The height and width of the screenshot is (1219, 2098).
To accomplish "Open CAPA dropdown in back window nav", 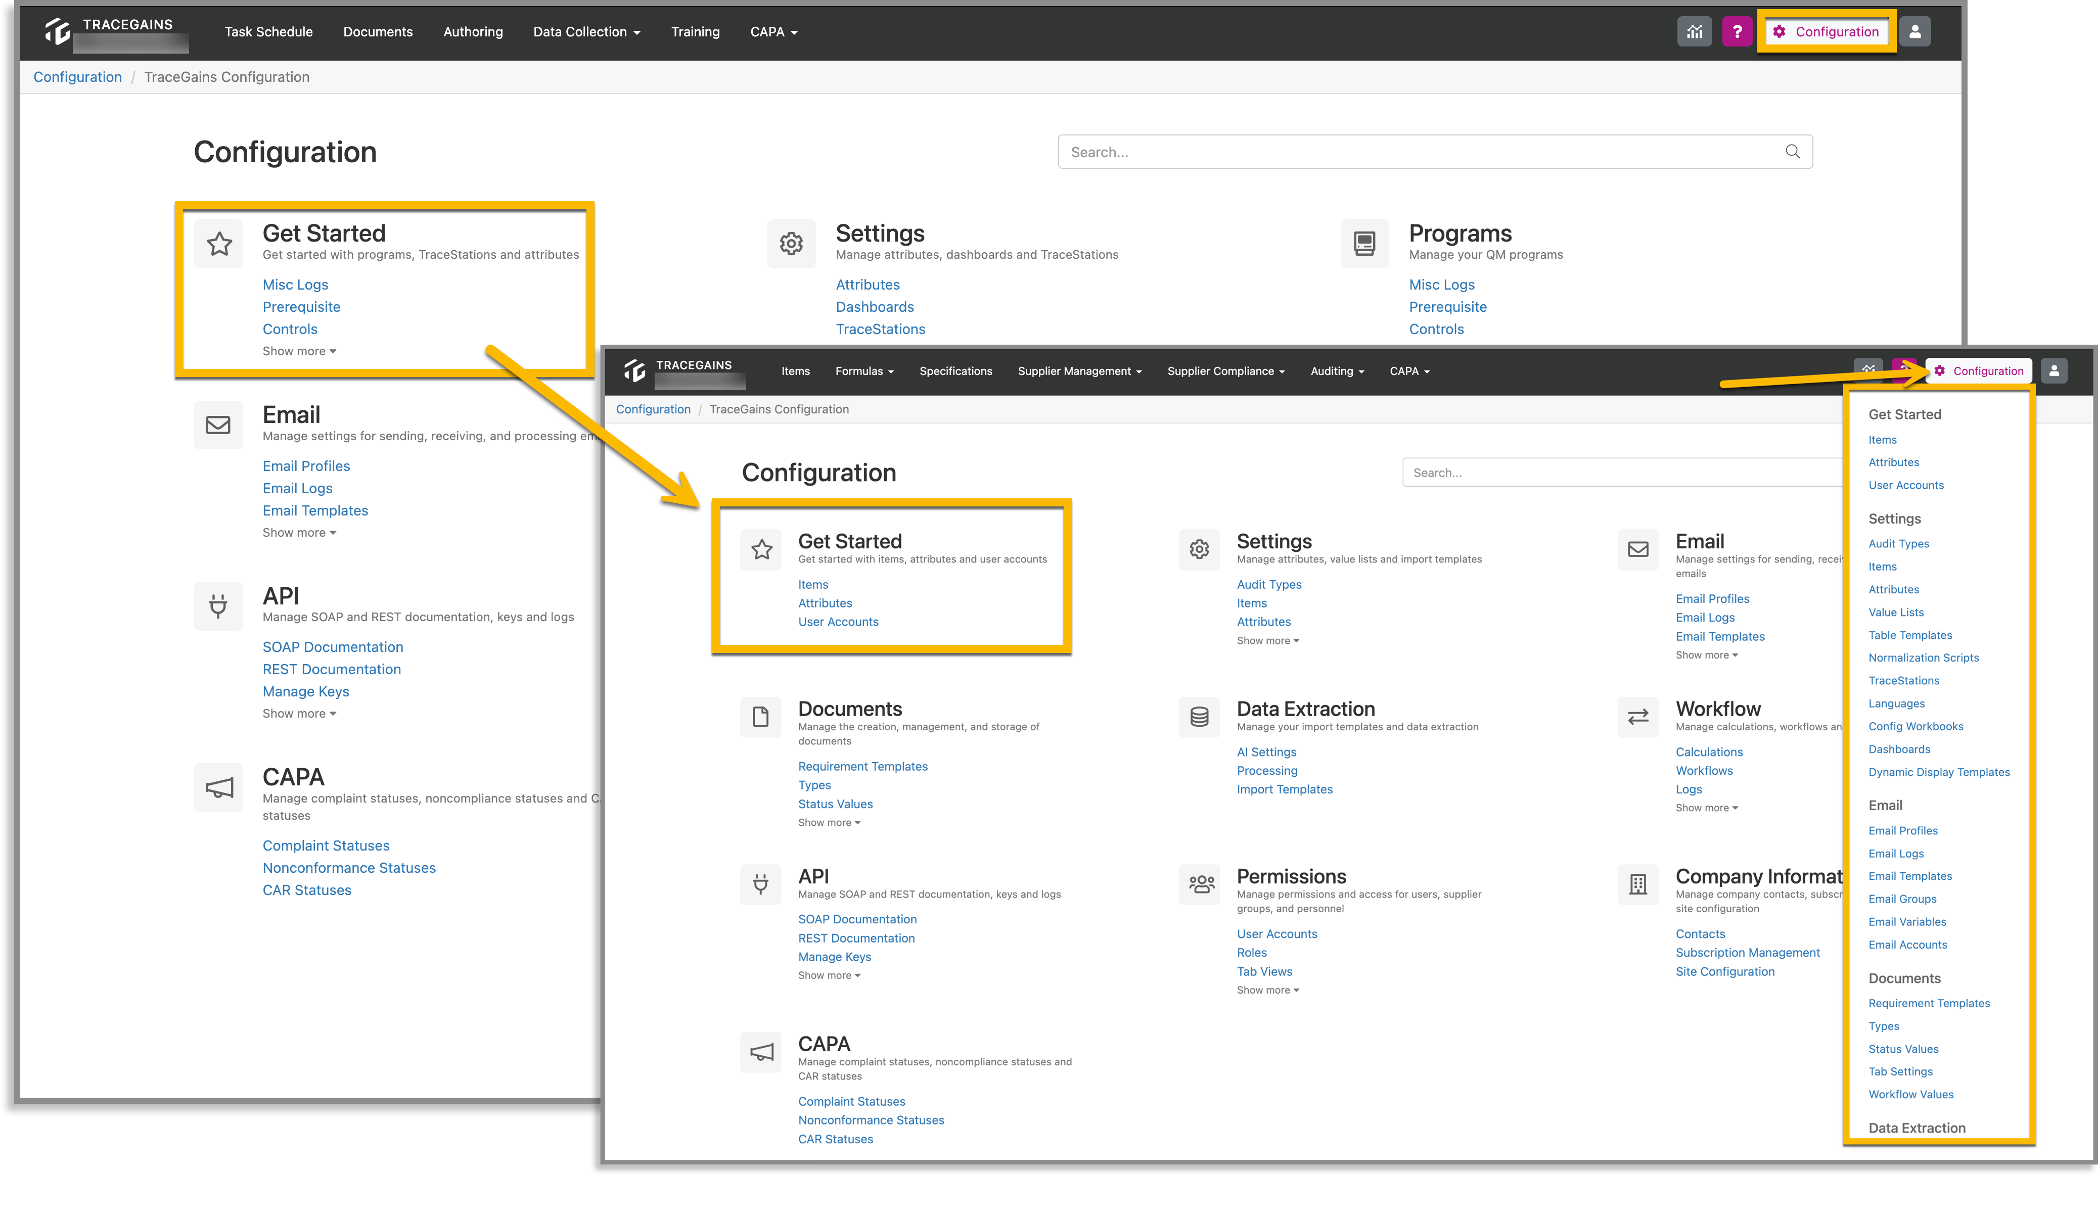I will 773,32.
